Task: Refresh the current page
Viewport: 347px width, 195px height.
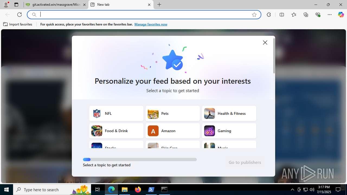Action: [20, 15]
